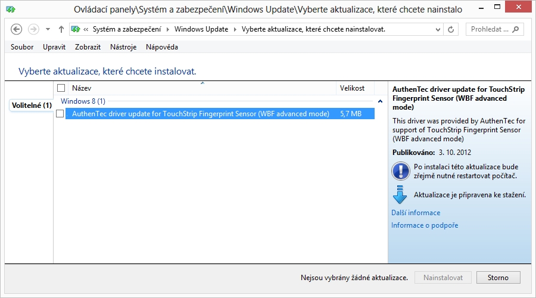Close the Windows Update window
Viewport: 536px width, 298px height.
pos(519,7)
